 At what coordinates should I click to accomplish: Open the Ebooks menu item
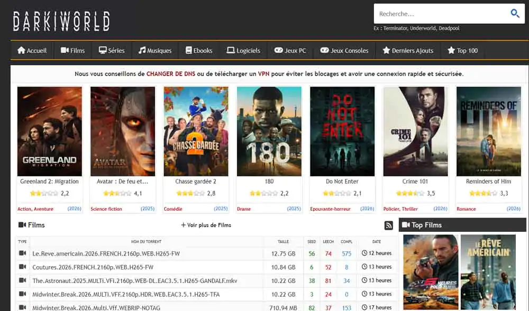[x=199, y=51]
